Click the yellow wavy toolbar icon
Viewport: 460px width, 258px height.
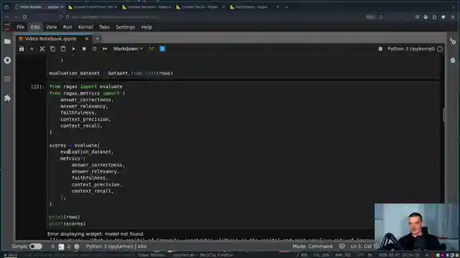(x=152, y=49)
